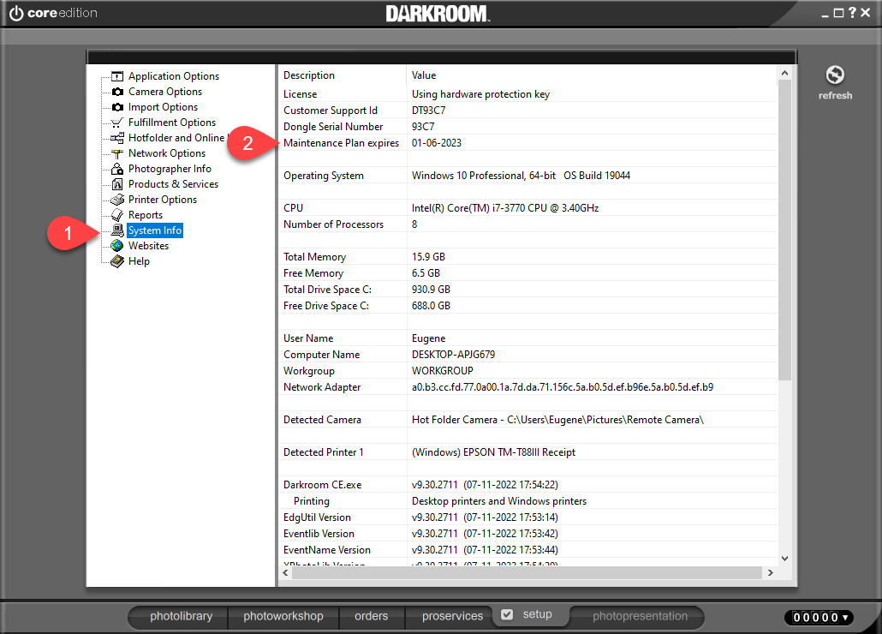This screenshot has height=634, width=882.
Task: Click the Application Options icon
Action: point(117,76)
